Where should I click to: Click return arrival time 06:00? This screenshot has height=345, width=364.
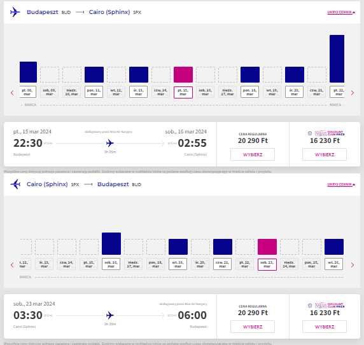[192, 315]
